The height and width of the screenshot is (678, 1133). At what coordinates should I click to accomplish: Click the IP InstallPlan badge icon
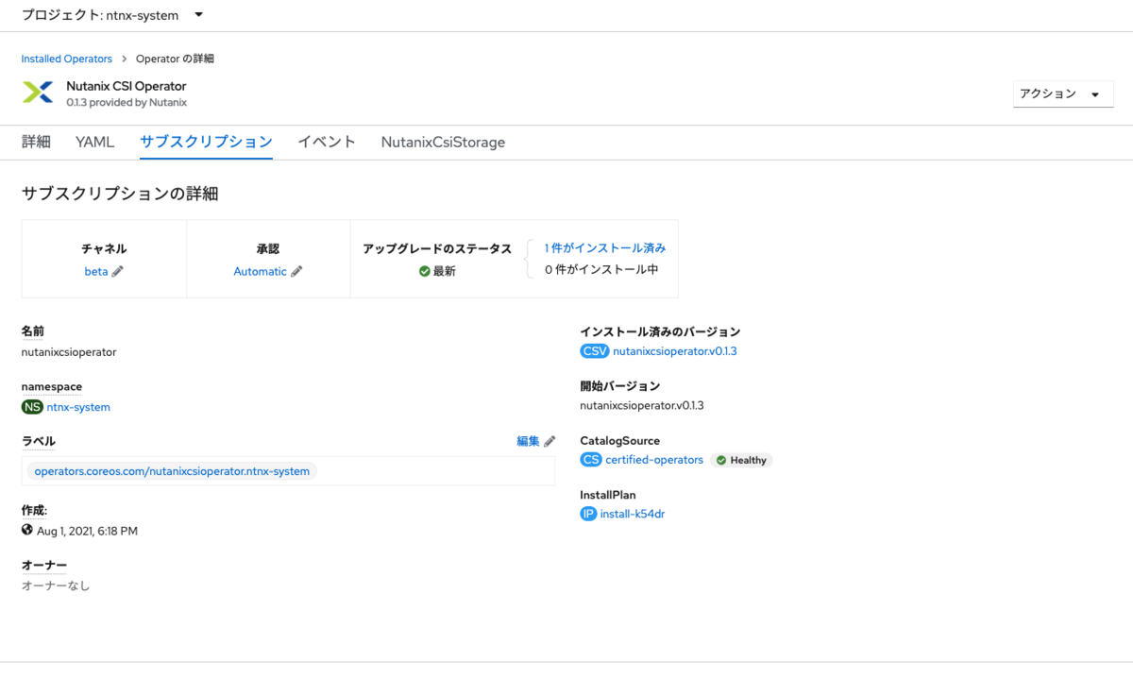click(x=588, y=514)
